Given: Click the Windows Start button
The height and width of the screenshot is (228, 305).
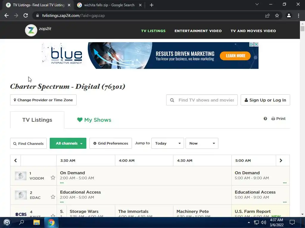Looking at the screenshot, I should [x=7, y=222].
